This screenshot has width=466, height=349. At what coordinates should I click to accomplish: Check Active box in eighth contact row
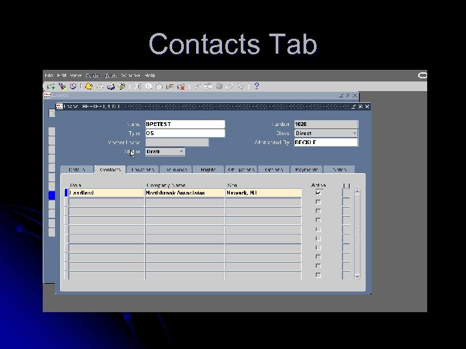coord(318,257)
